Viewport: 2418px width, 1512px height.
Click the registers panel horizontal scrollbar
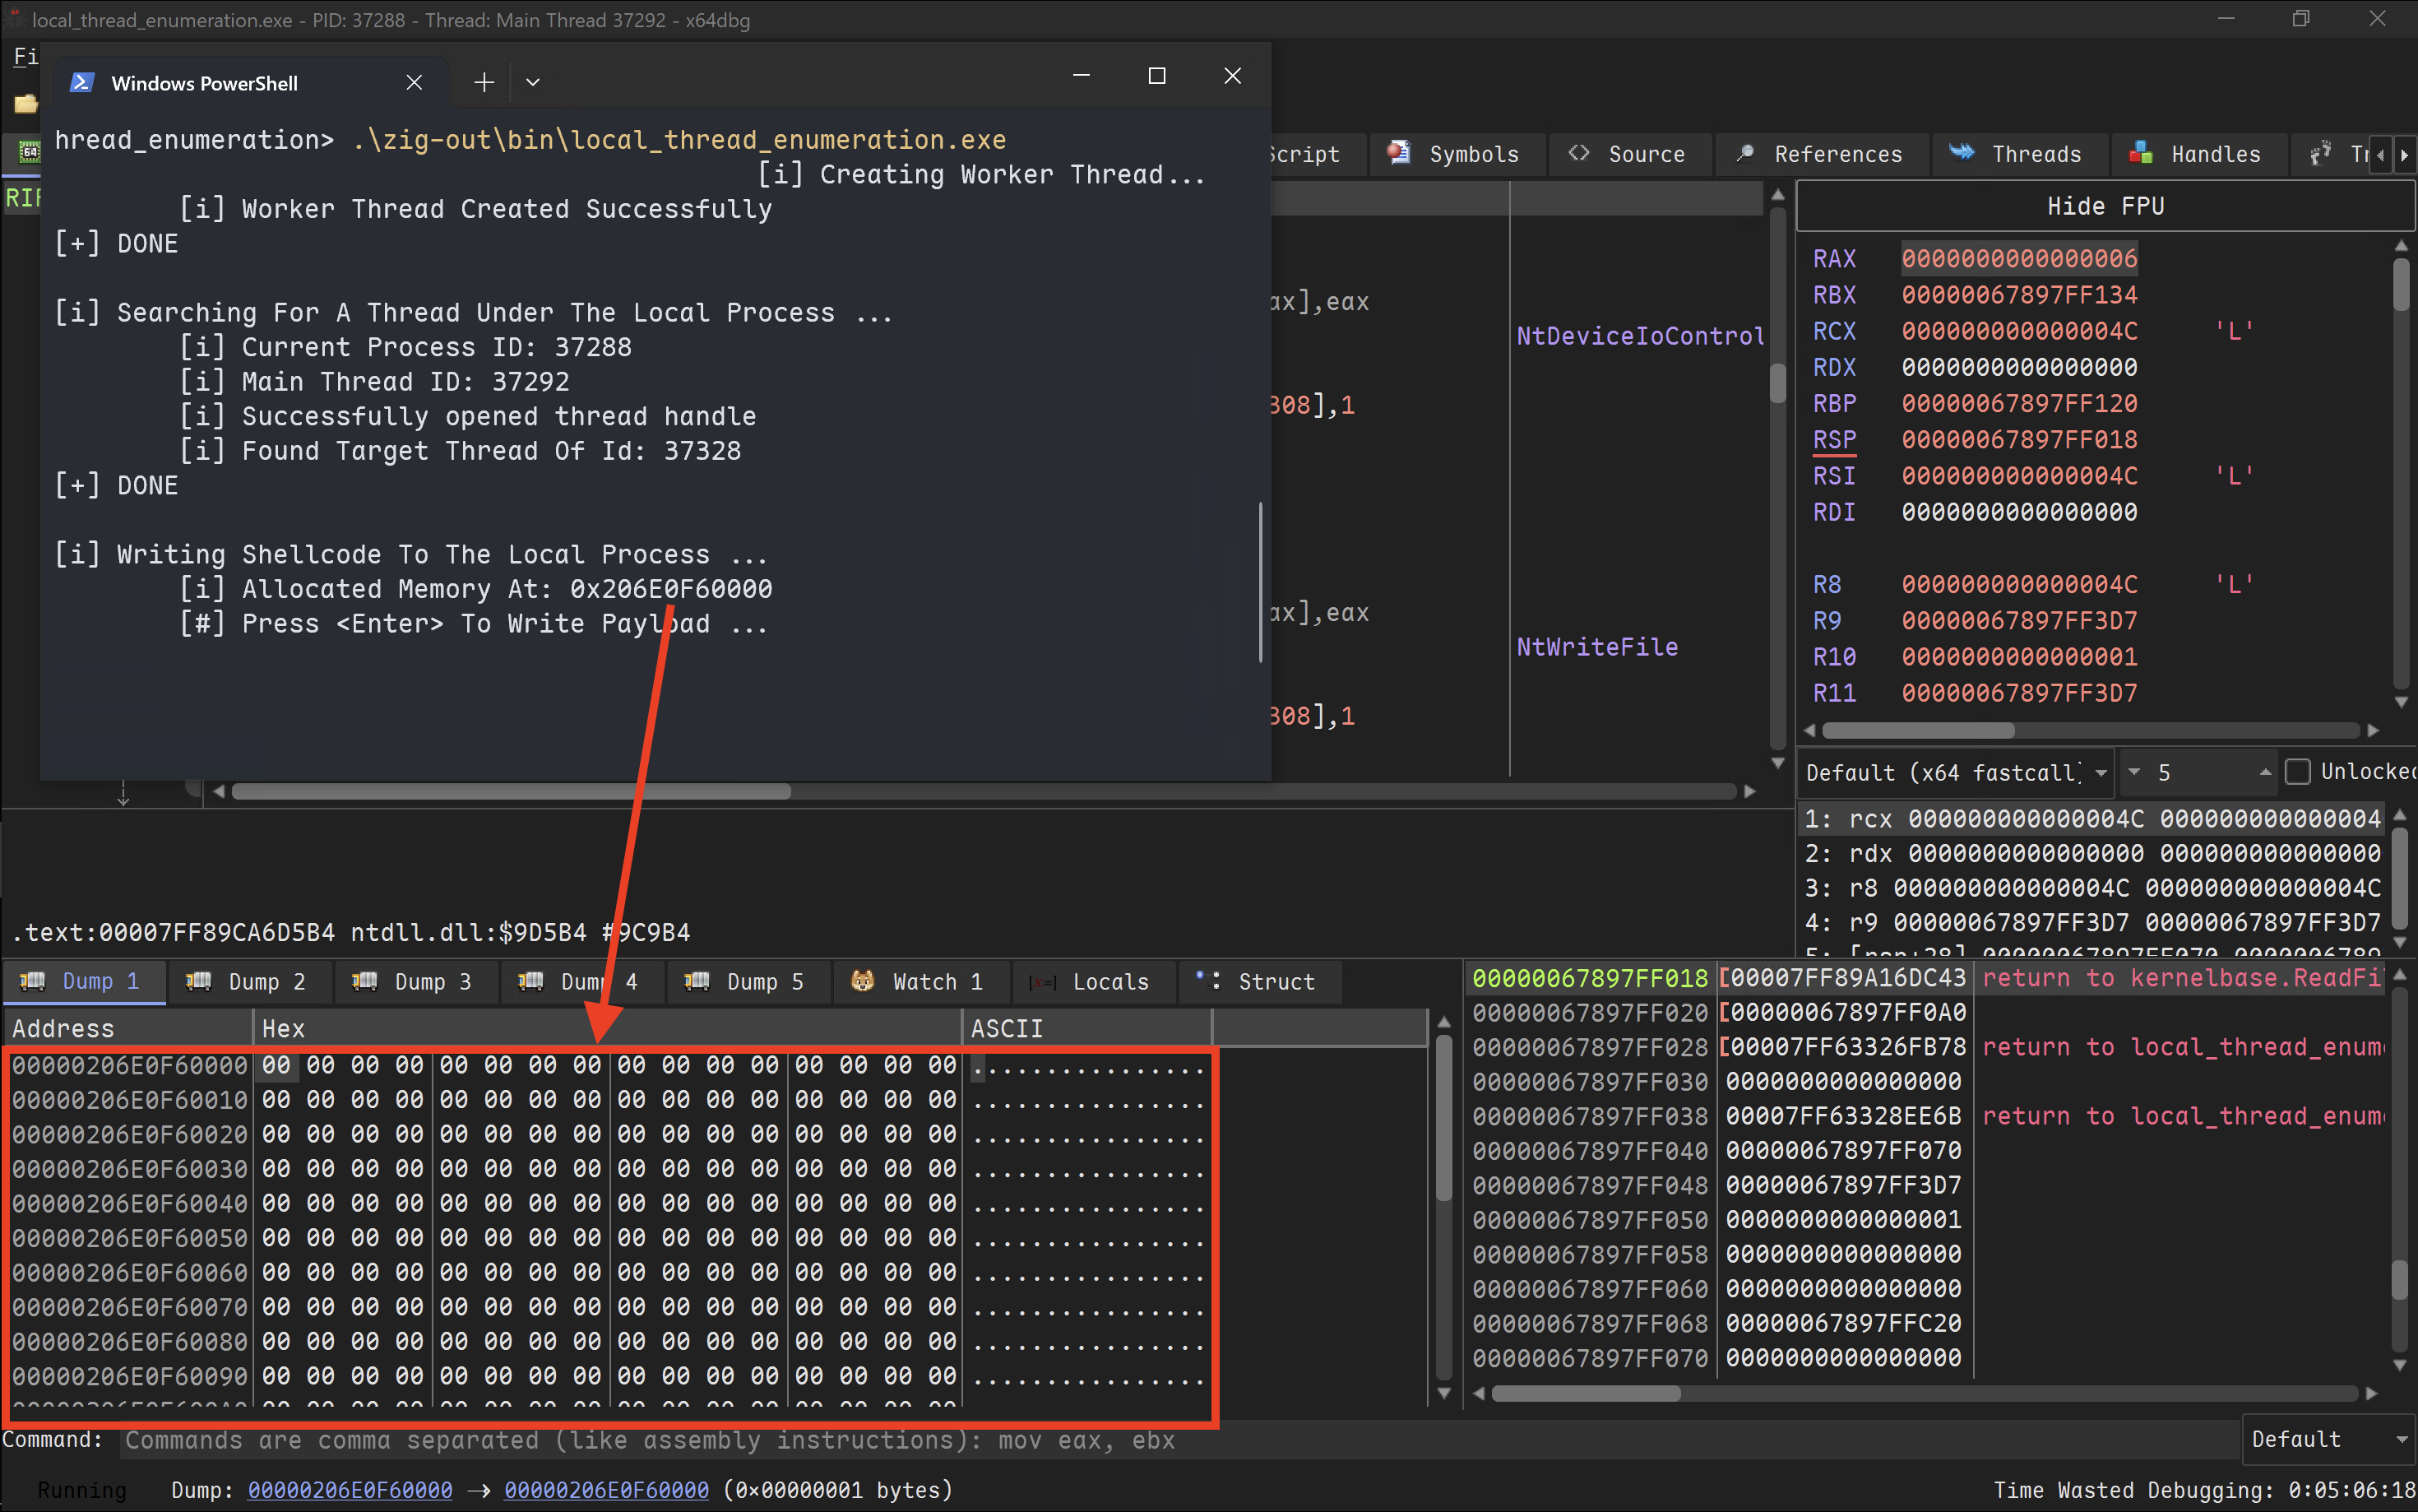[1920, 730]
